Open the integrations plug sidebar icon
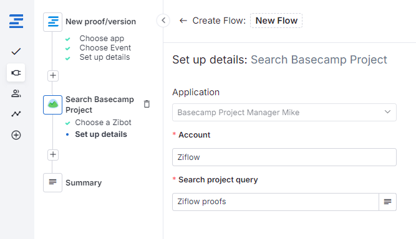 (16, 73)
